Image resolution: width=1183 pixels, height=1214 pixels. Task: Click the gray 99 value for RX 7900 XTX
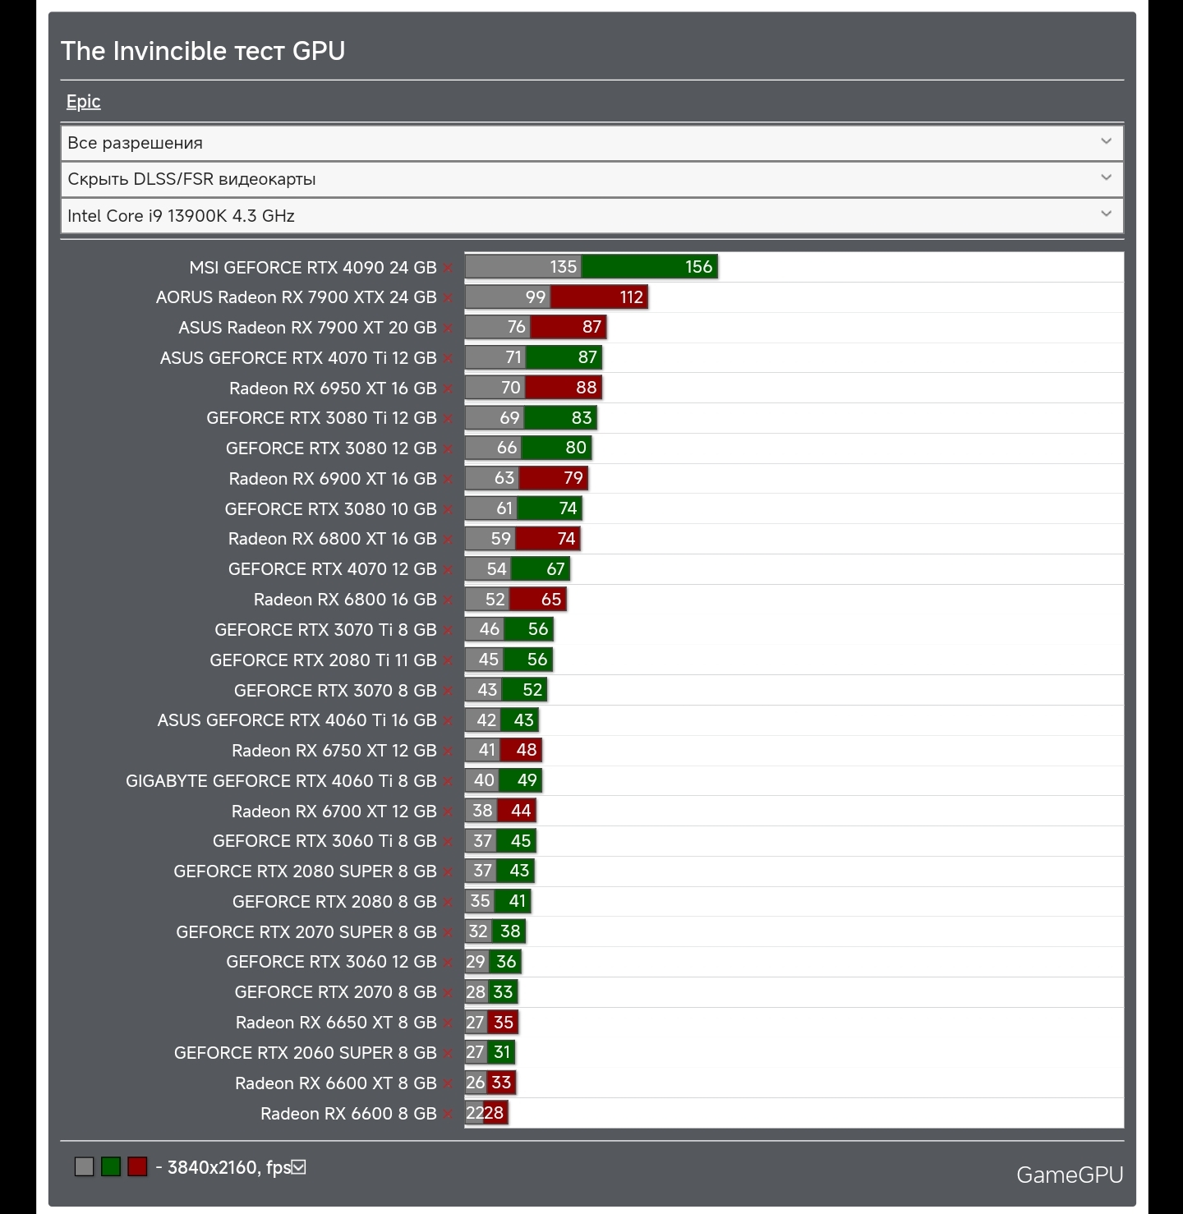point(536,297)
